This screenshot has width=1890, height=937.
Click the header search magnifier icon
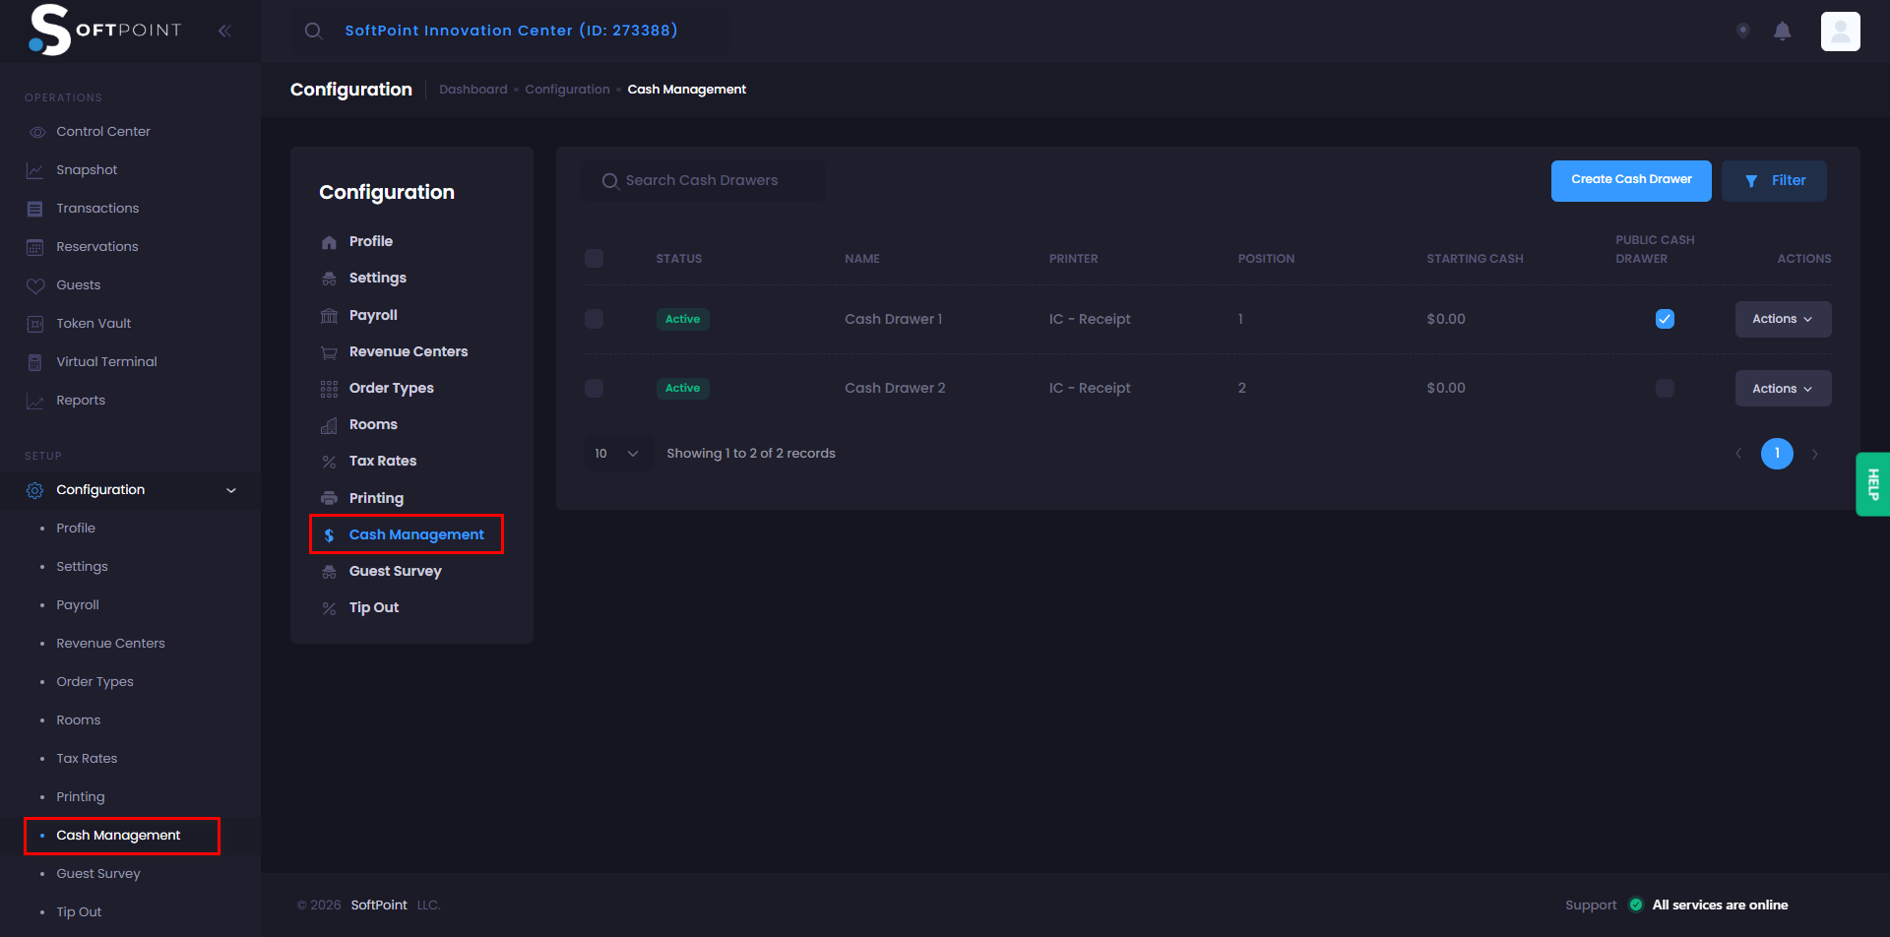313,31
